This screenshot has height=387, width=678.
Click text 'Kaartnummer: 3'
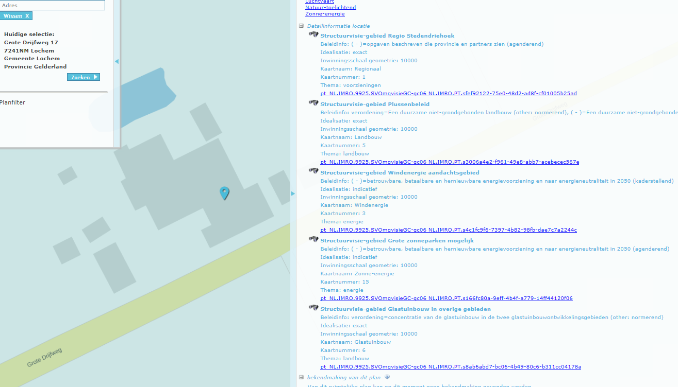tap(343, 214)
